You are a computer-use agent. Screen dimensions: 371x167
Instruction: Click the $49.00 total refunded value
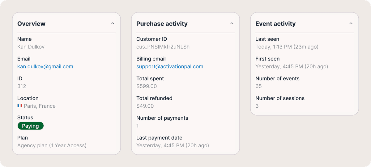[x=145, y=106]
